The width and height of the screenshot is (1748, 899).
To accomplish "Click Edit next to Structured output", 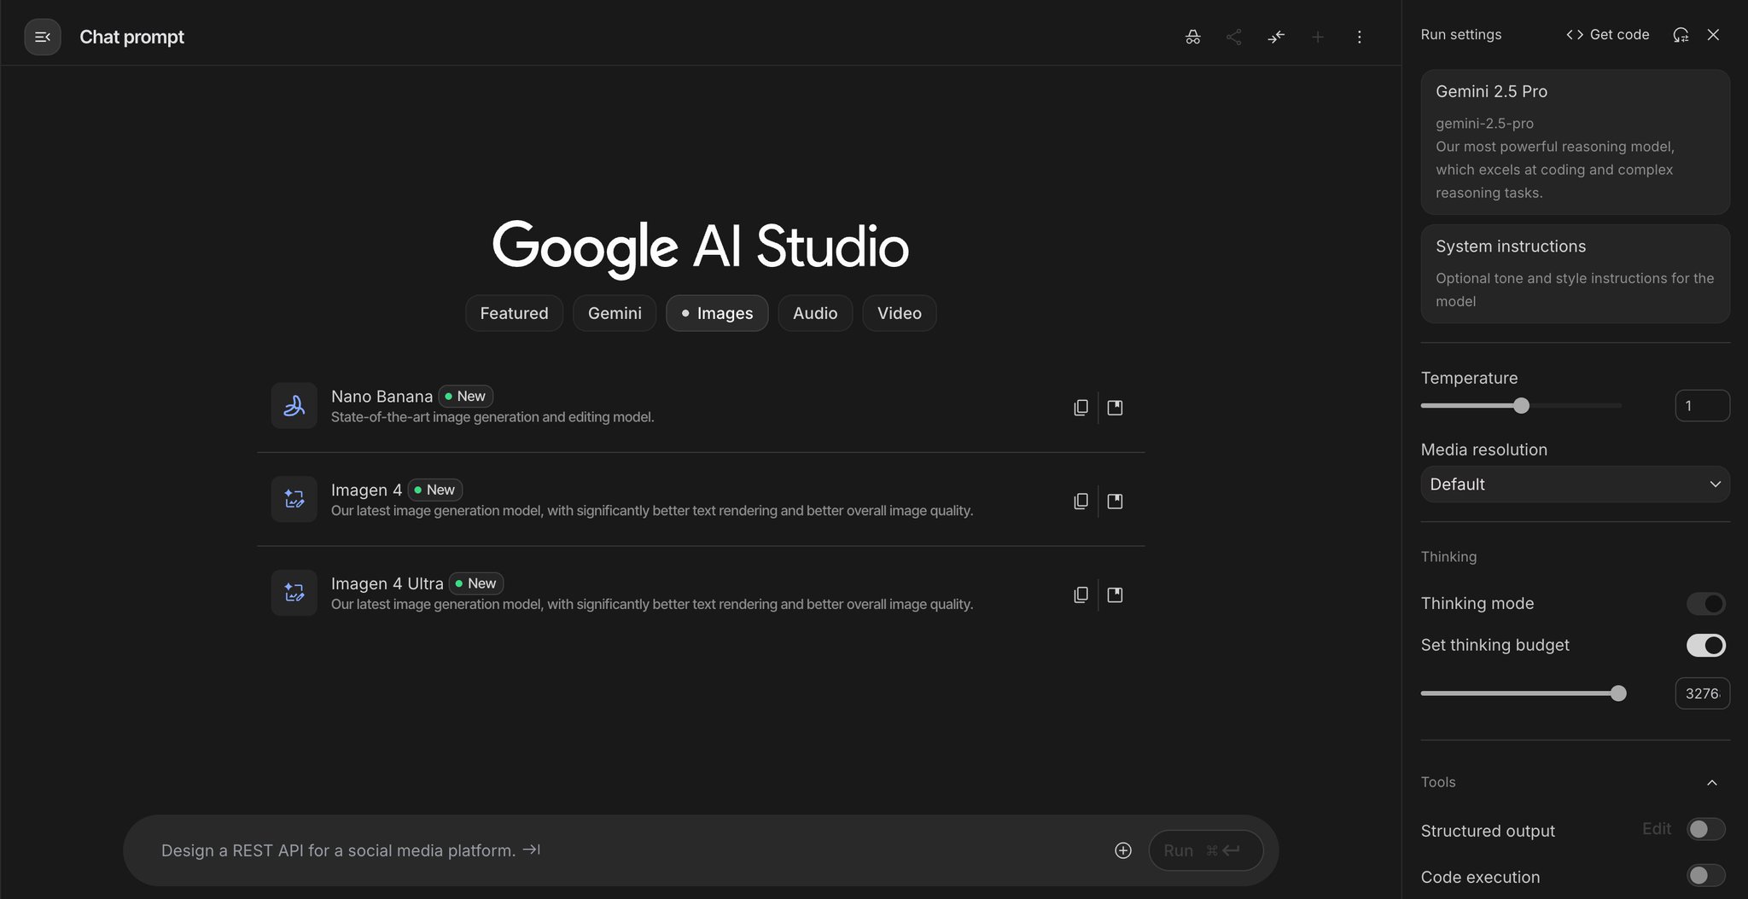I will point(1657,829).
